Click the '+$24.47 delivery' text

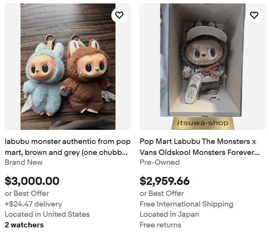33,204
